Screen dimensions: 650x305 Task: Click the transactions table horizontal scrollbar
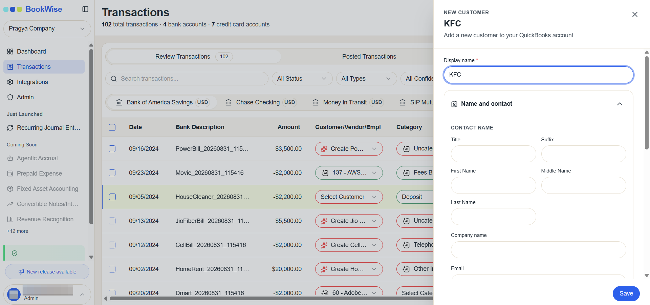tap(271, 299)
